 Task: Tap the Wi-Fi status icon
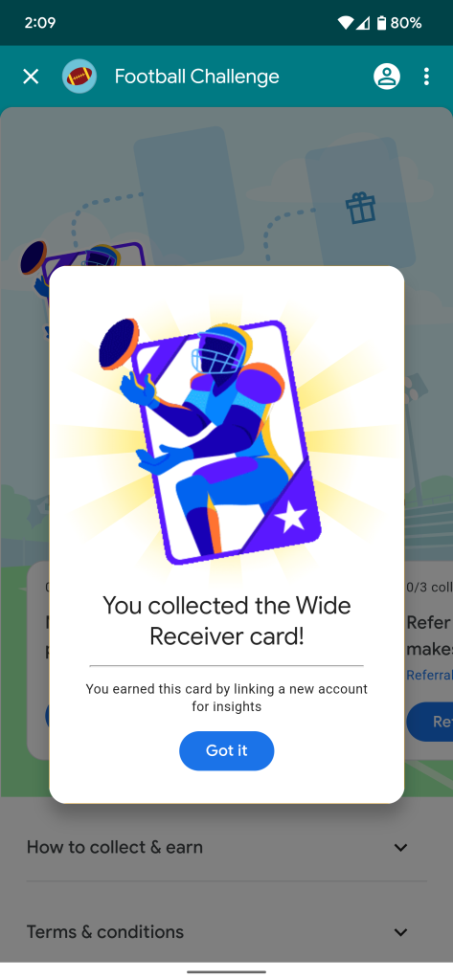coord(346,23)
